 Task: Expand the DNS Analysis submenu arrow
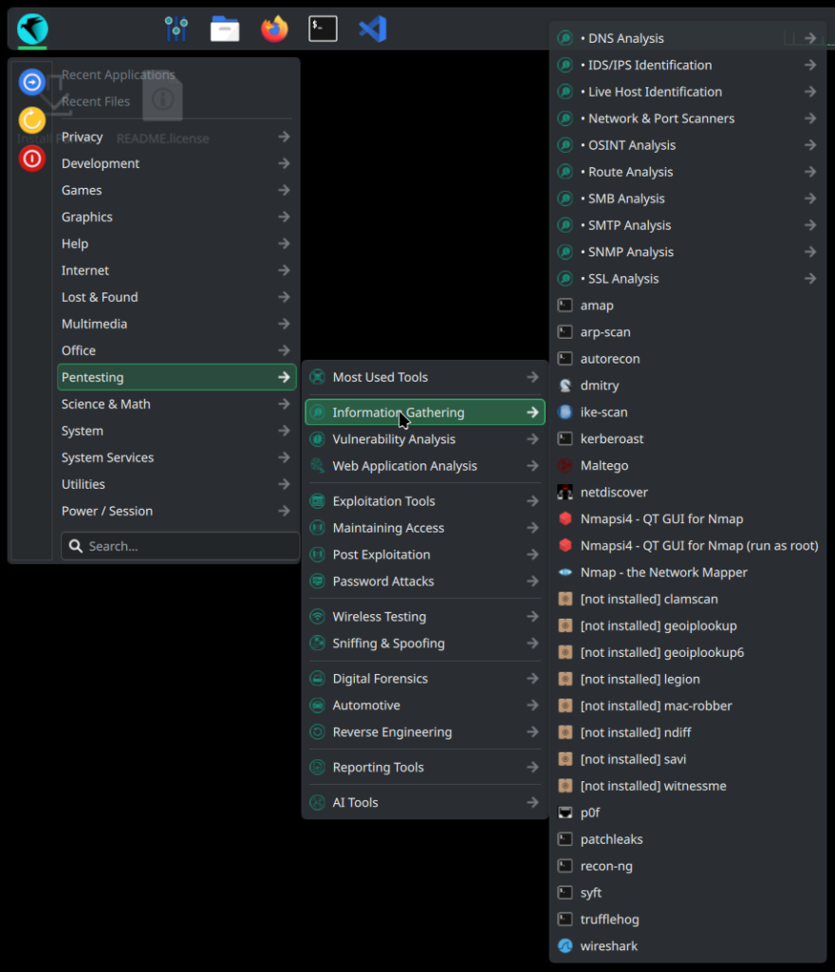click(x=810, y=38)
